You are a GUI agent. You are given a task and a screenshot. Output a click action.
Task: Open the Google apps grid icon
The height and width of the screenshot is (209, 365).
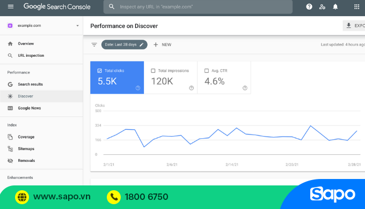point(356,7)
